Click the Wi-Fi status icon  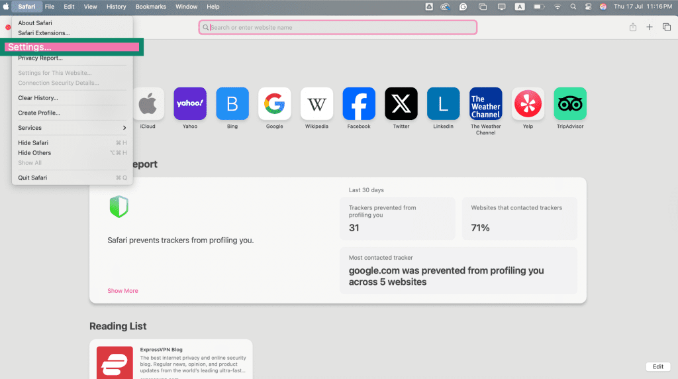[x=557, y=7]
